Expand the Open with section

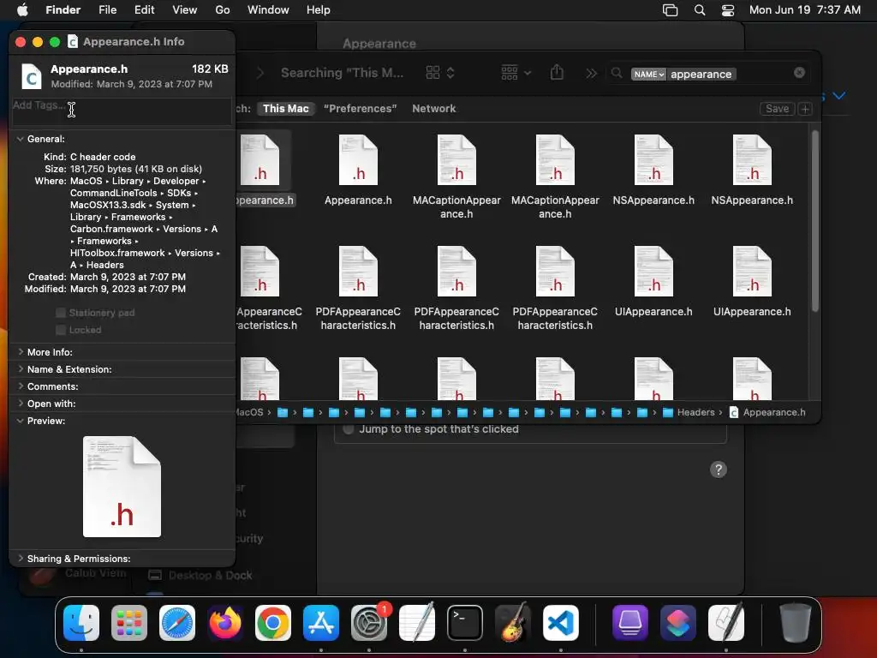point(21,404)
